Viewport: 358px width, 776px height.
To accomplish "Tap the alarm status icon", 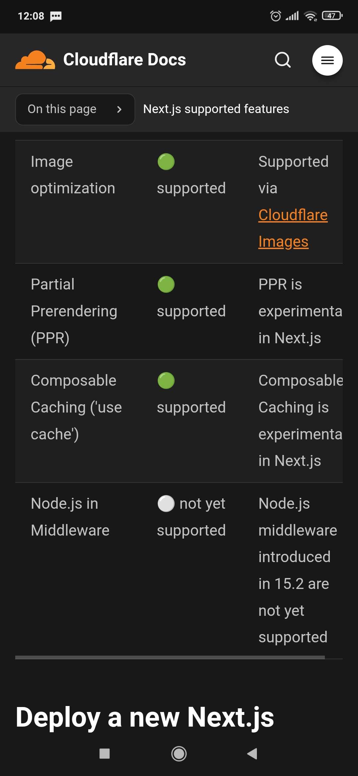I will click(275, 16).
